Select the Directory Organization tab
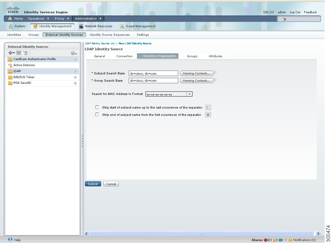 158,56
